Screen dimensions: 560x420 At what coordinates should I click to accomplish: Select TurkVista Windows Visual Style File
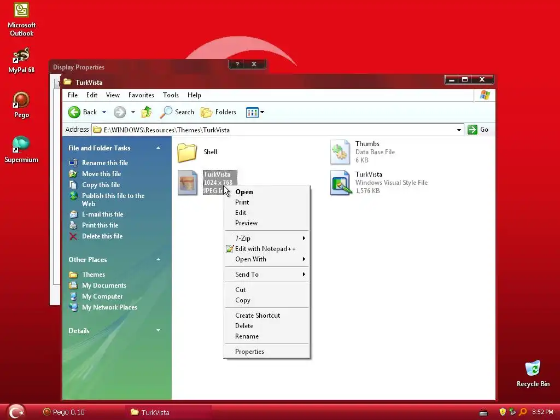tap(378, 183)
